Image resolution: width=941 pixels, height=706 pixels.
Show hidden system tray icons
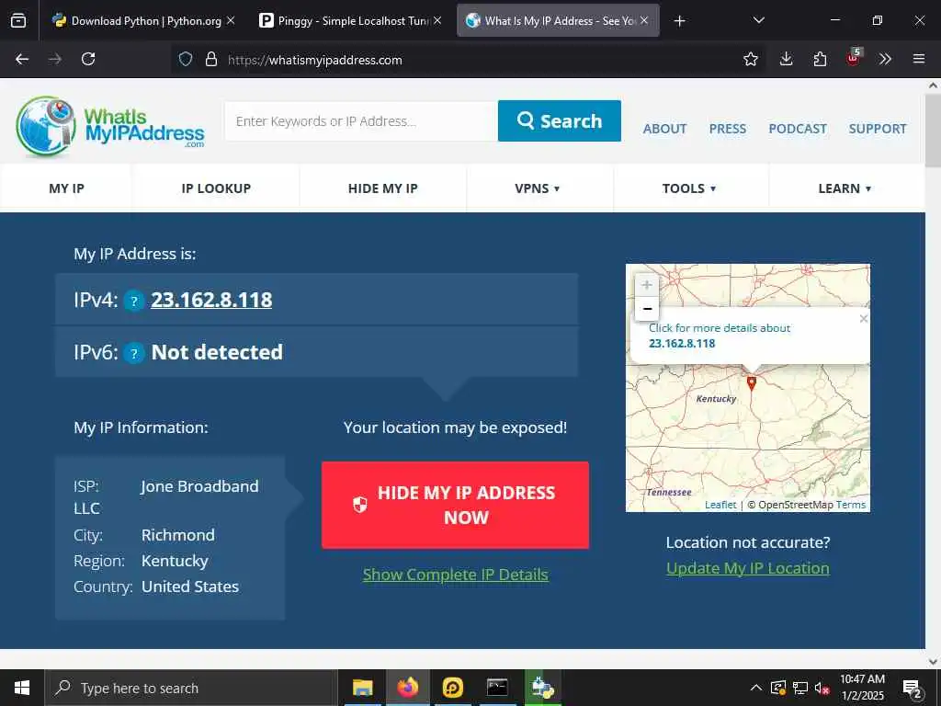point(756,688)
